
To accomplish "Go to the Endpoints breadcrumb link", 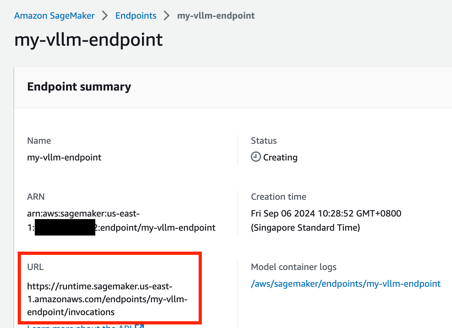I will [x=136, y=15].
